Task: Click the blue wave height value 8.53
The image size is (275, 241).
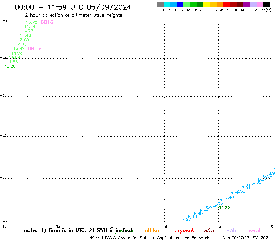Action: click(252, 185)
